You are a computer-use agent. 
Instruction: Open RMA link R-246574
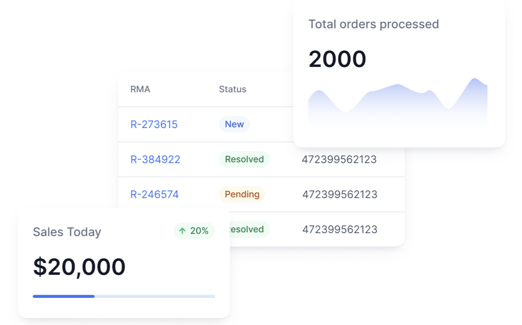154,195
